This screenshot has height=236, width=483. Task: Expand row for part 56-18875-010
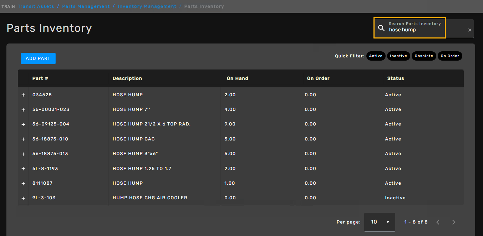coord(23,139)
